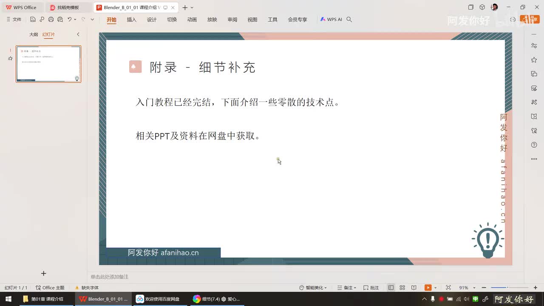Image resolution: width=544 pixels, height=306 pixels.
Task: Open the 工具 ribbon tab
Action: tap(272, 20)
